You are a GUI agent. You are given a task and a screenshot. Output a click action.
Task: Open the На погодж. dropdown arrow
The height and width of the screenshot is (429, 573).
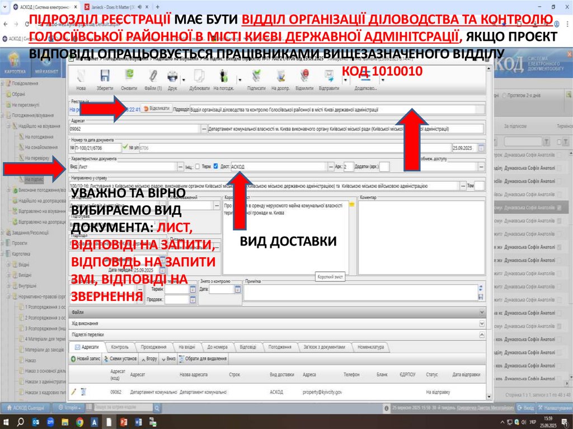pyautogui.click(x=239, y=79)
